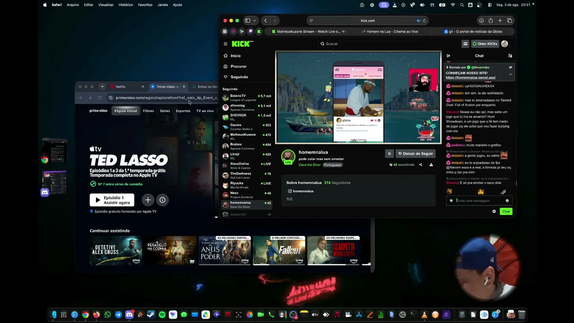Viewport: 574px width, 323px height.
Task: Open the emoji picker in chat input
Action: pos(507,201)
